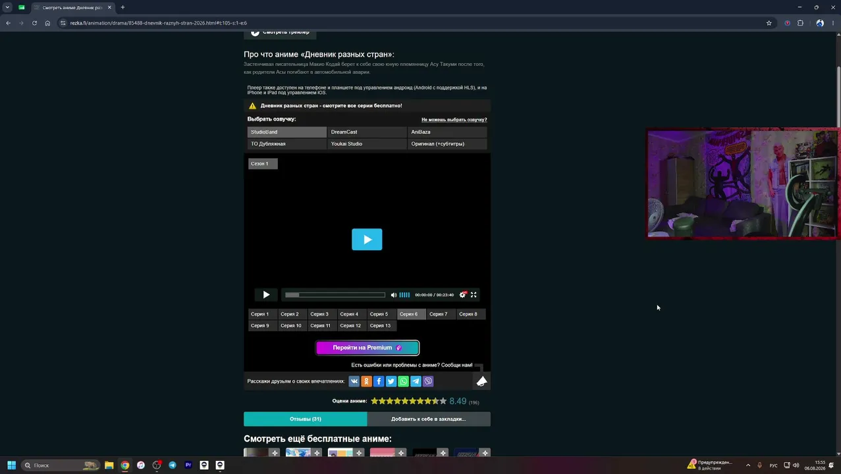
Task: Bookmark page with star icon in address bar
Action: point(769,23)
